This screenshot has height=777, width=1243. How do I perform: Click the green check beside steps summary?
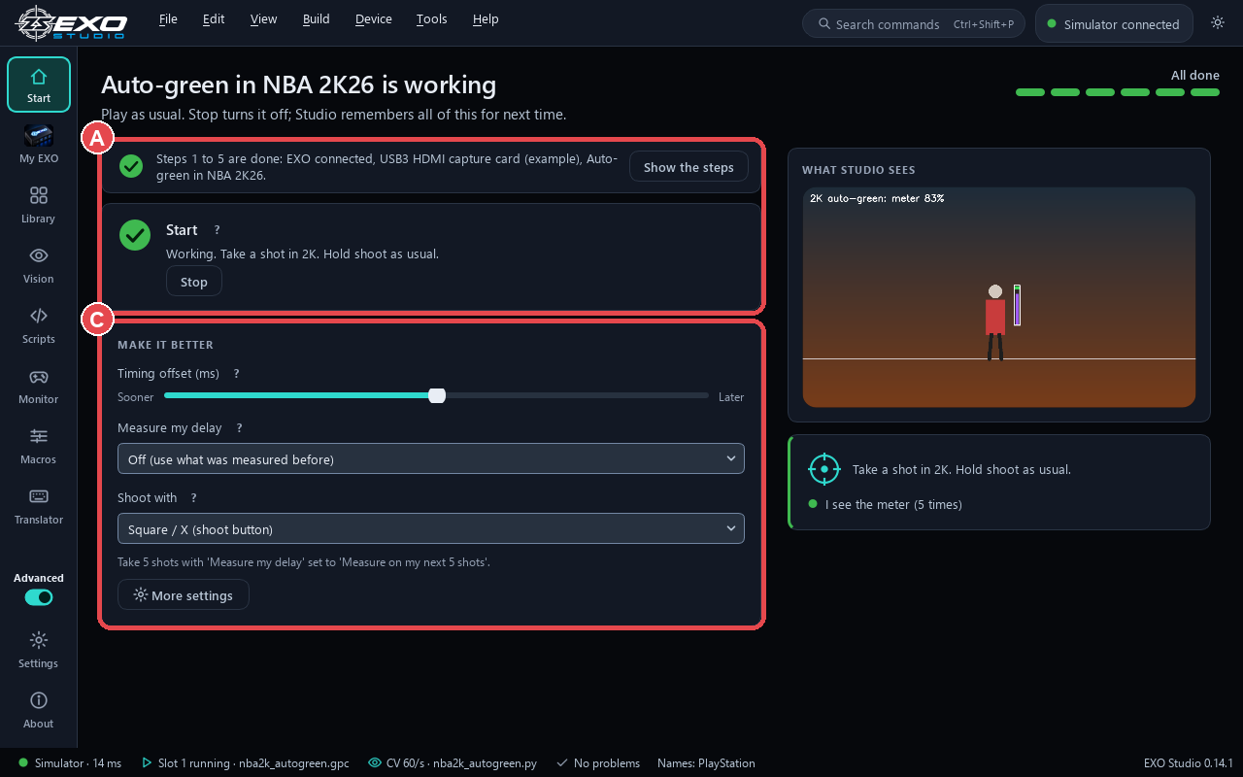(131, 166)
